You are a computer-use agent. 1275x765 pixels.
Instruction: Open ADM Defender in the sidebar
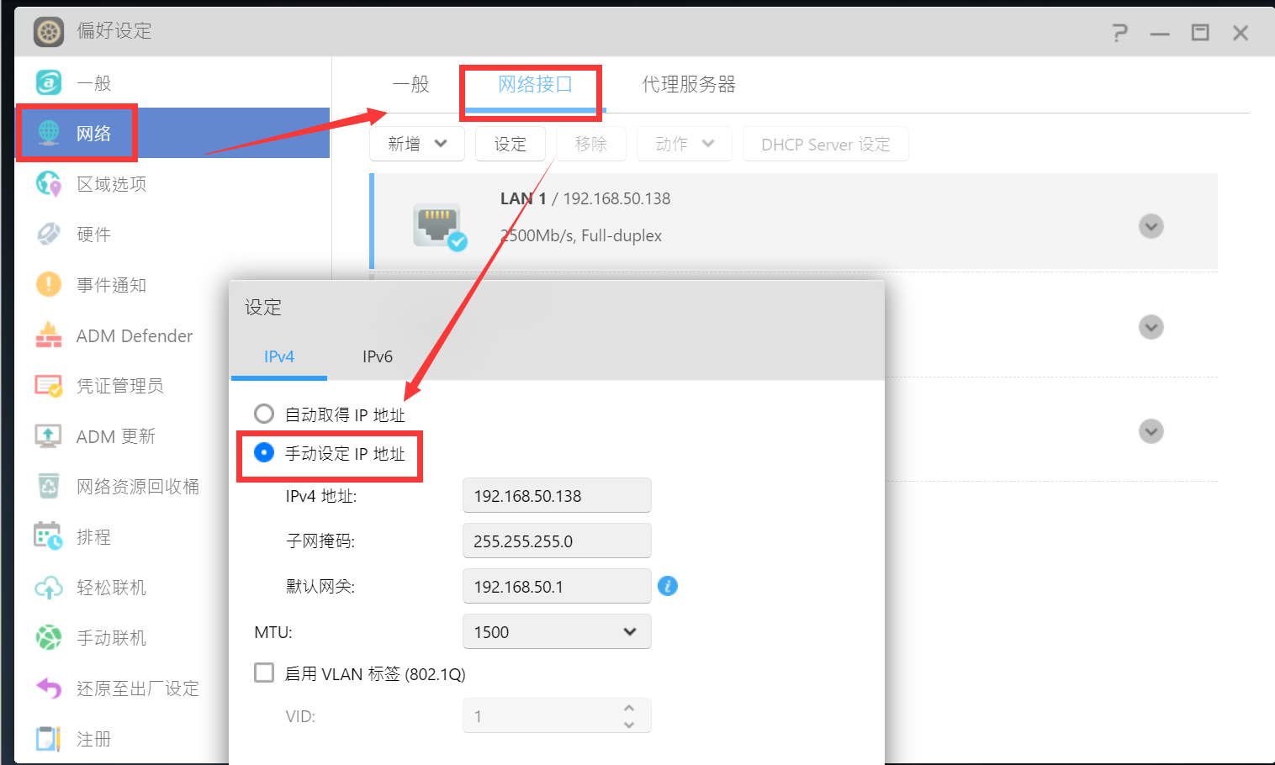(x=135, y=335)
